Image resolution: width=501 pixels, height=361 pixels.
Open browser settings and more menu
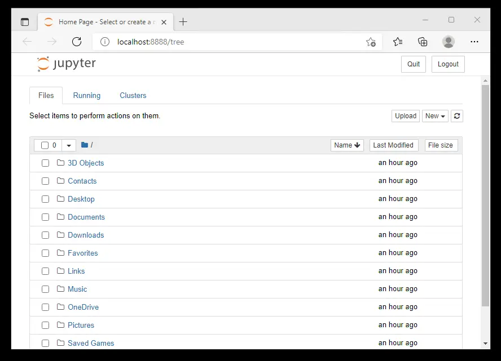click(474, 42)
